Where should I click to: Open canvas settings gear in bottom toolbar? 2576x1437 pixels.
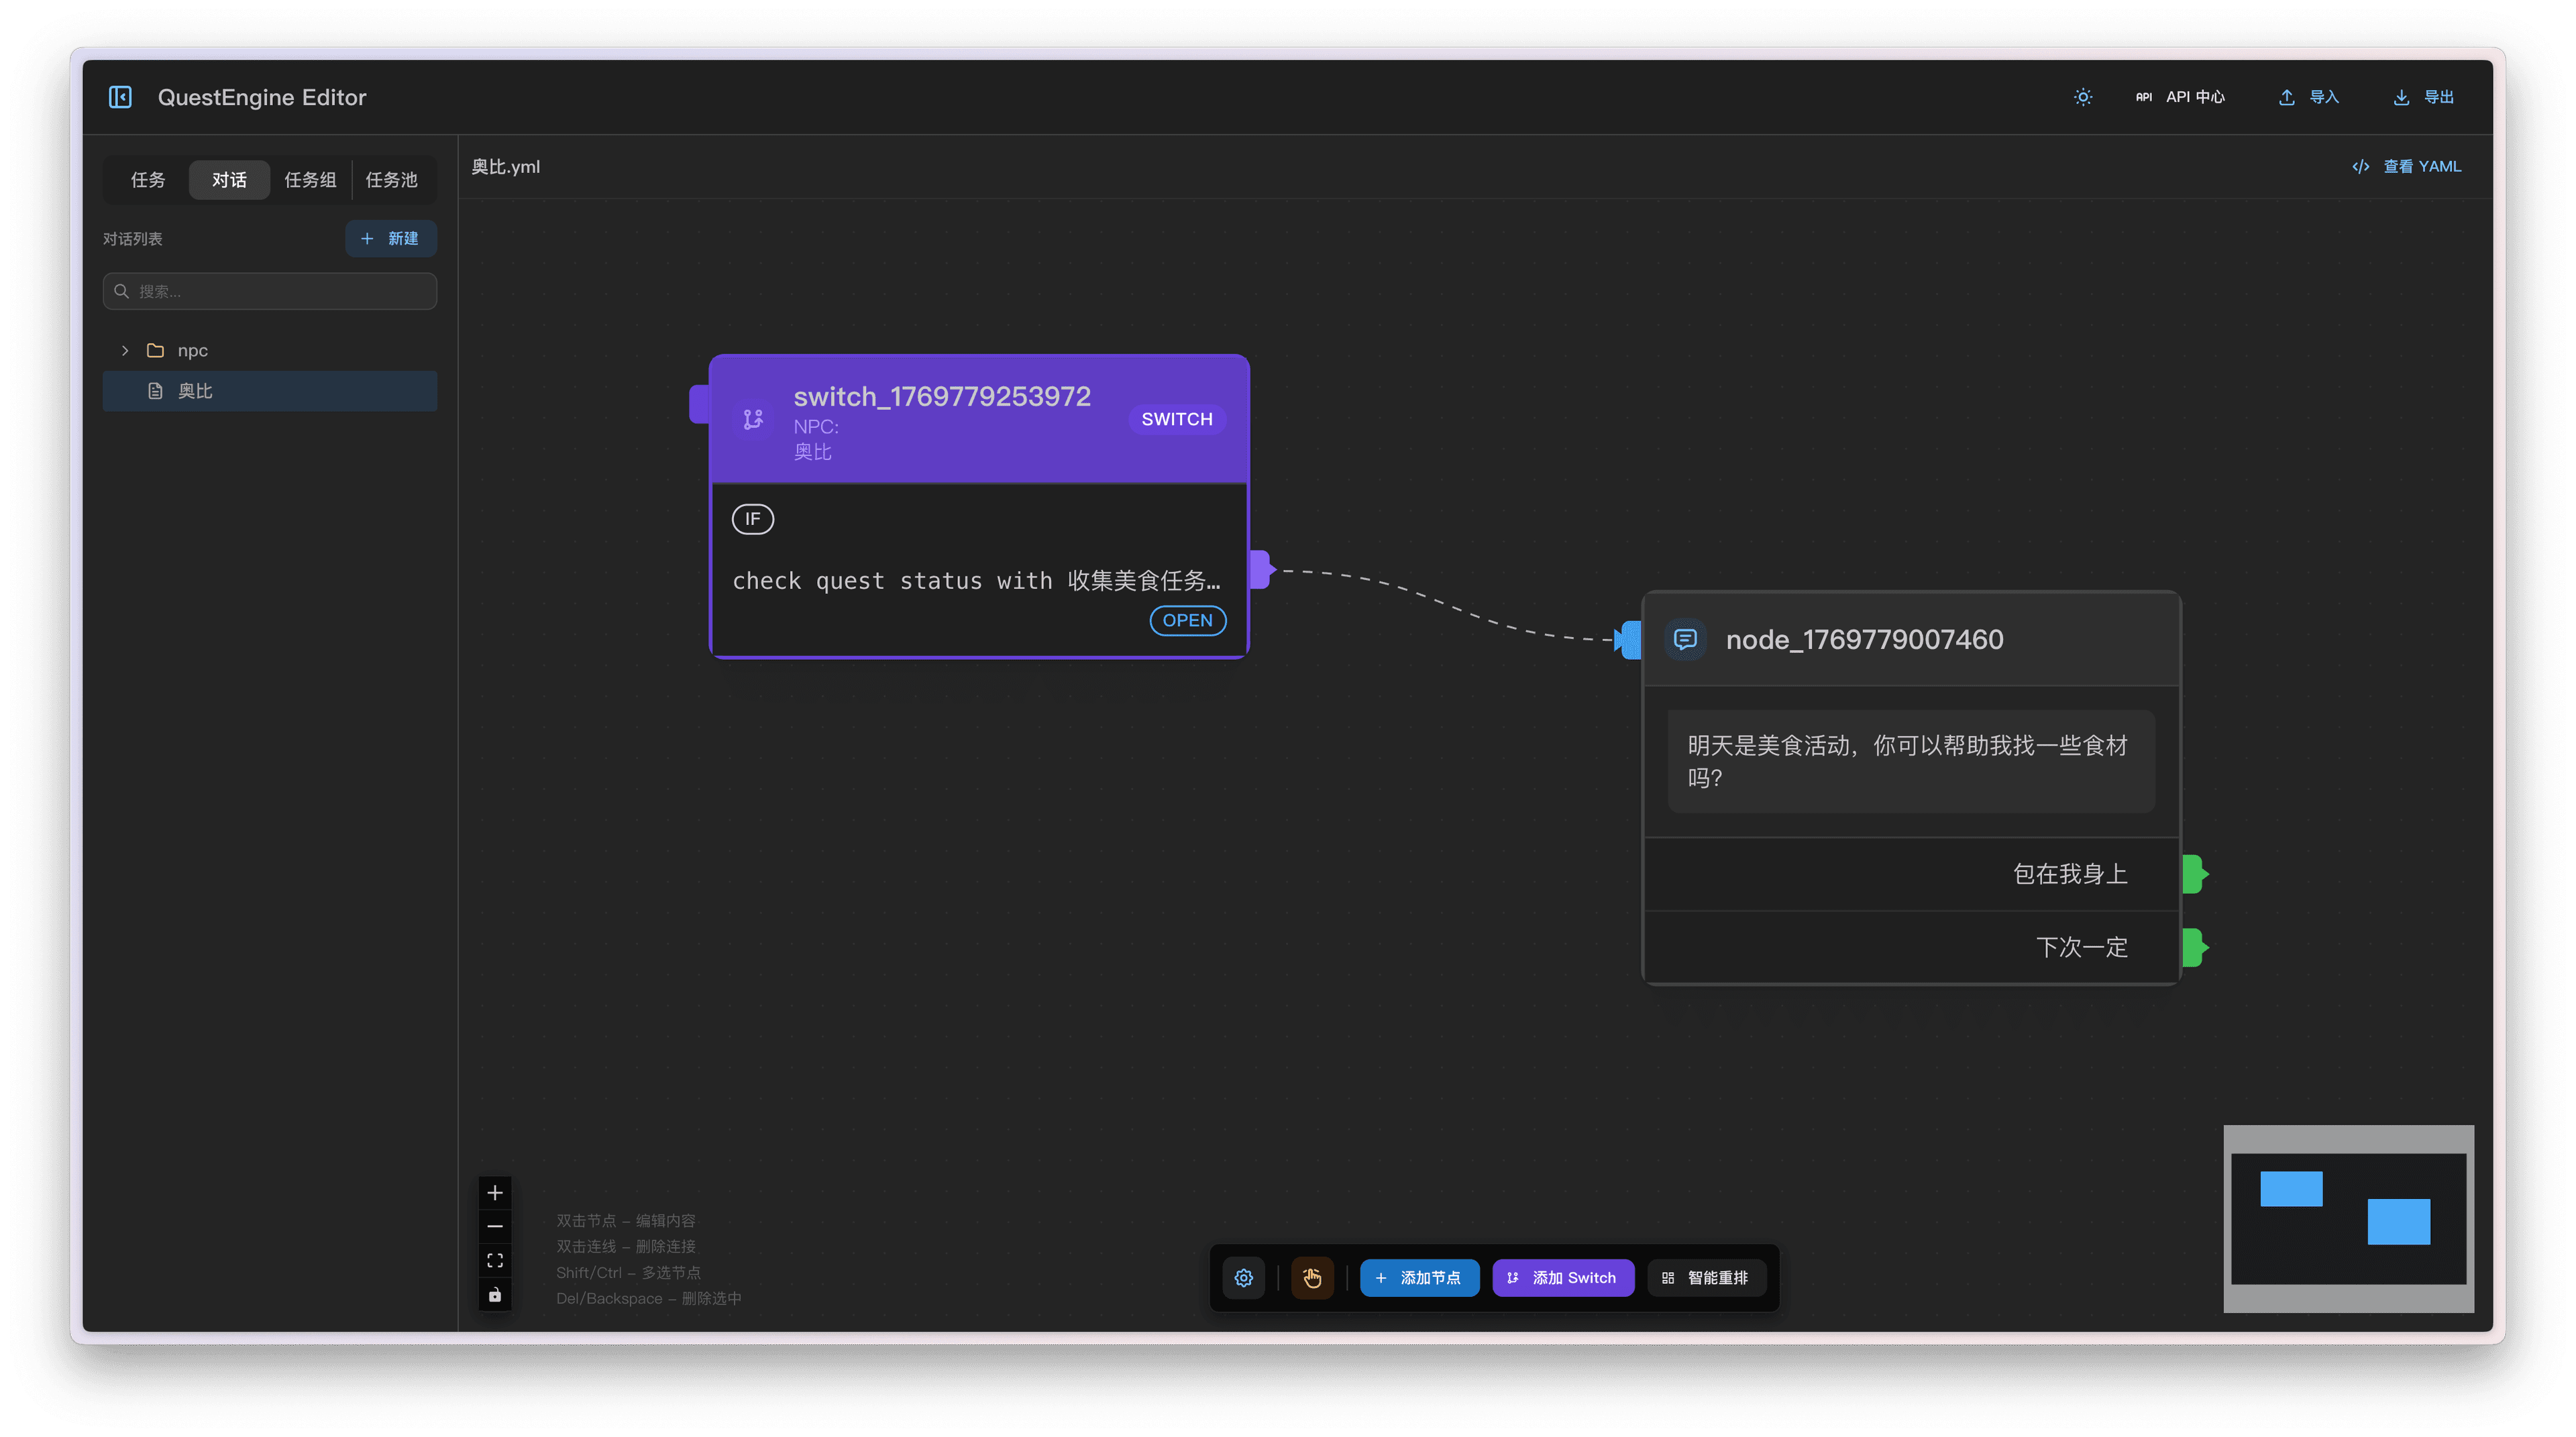tap(1244, 1277)
